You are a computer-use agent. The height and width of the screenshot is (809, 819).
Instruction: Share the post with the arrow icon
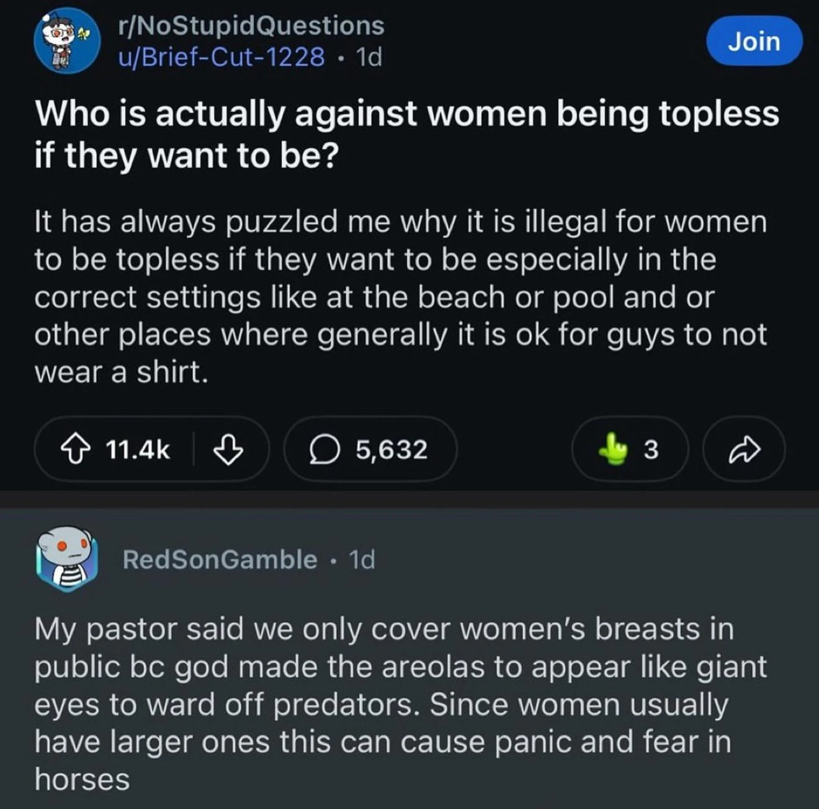pos(743,450)
